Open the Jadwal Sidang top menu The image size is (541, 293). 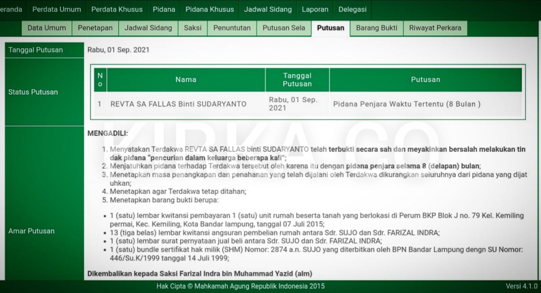[268, 9]
